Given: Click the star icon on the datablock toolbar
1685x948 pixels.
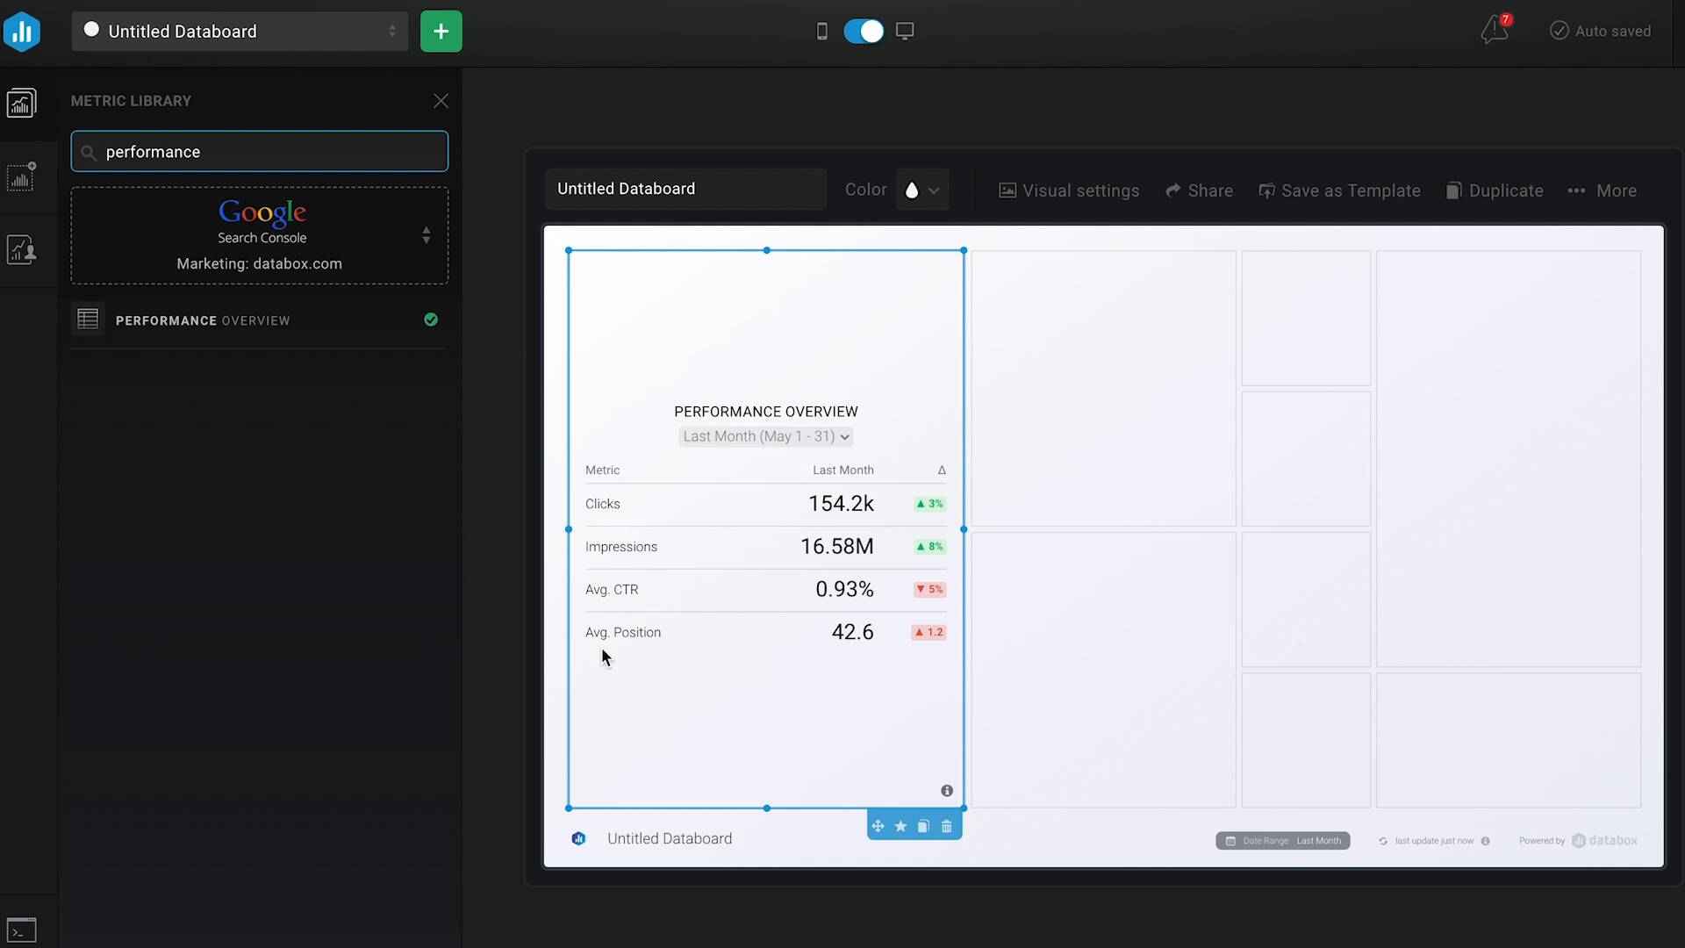Looking at the screenshot, I should tap(900, 827).
